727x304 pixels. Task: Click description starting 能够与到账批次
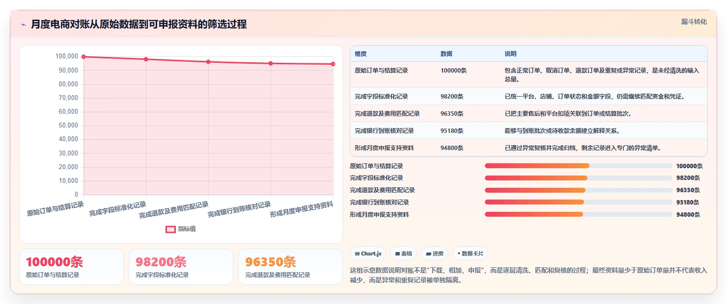point(562,131)
